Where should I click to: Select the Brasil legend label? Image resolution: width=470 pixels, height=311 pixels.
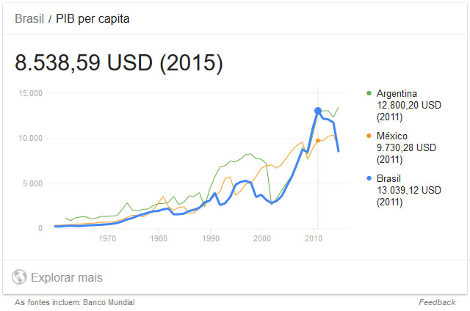point(391,179)
